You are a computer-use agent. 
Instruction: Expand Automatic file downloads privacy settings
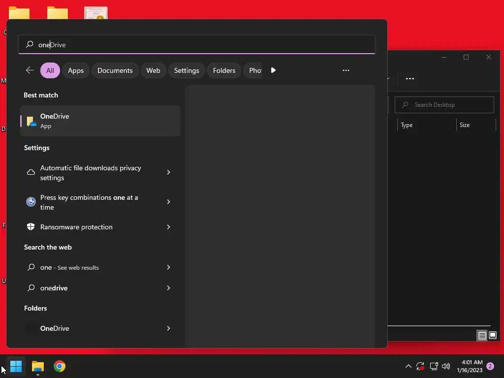click(x=168, y=172)
